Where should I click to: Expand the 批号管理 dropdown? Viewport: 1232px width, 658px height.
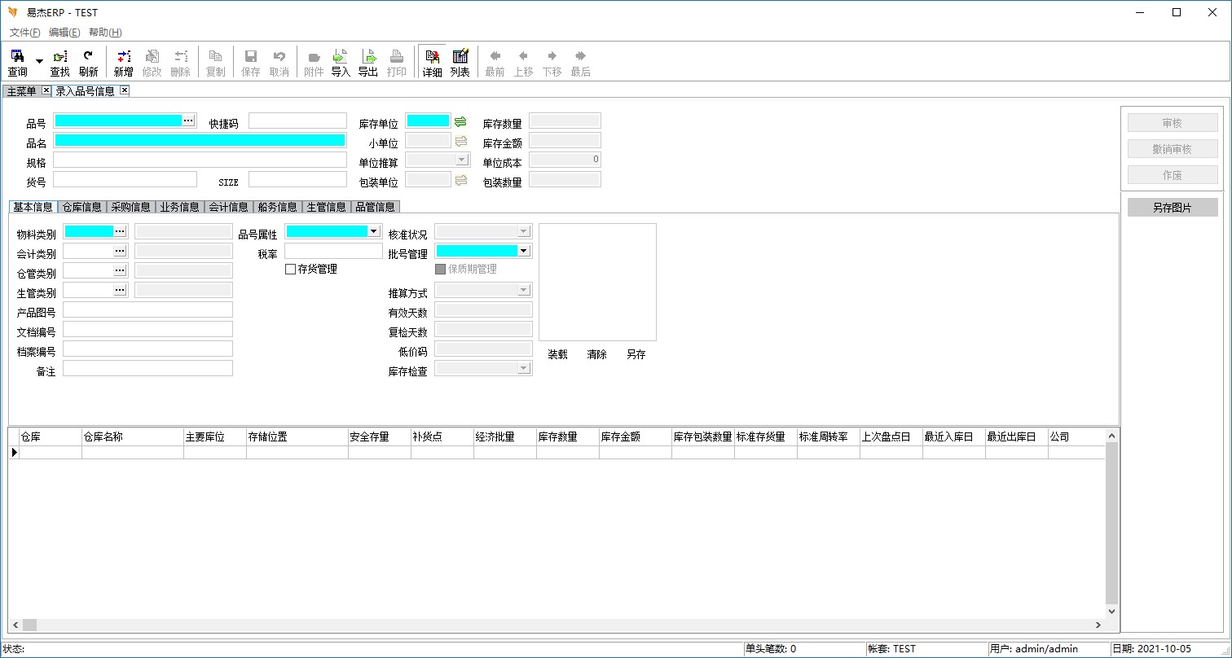[524, 251]
